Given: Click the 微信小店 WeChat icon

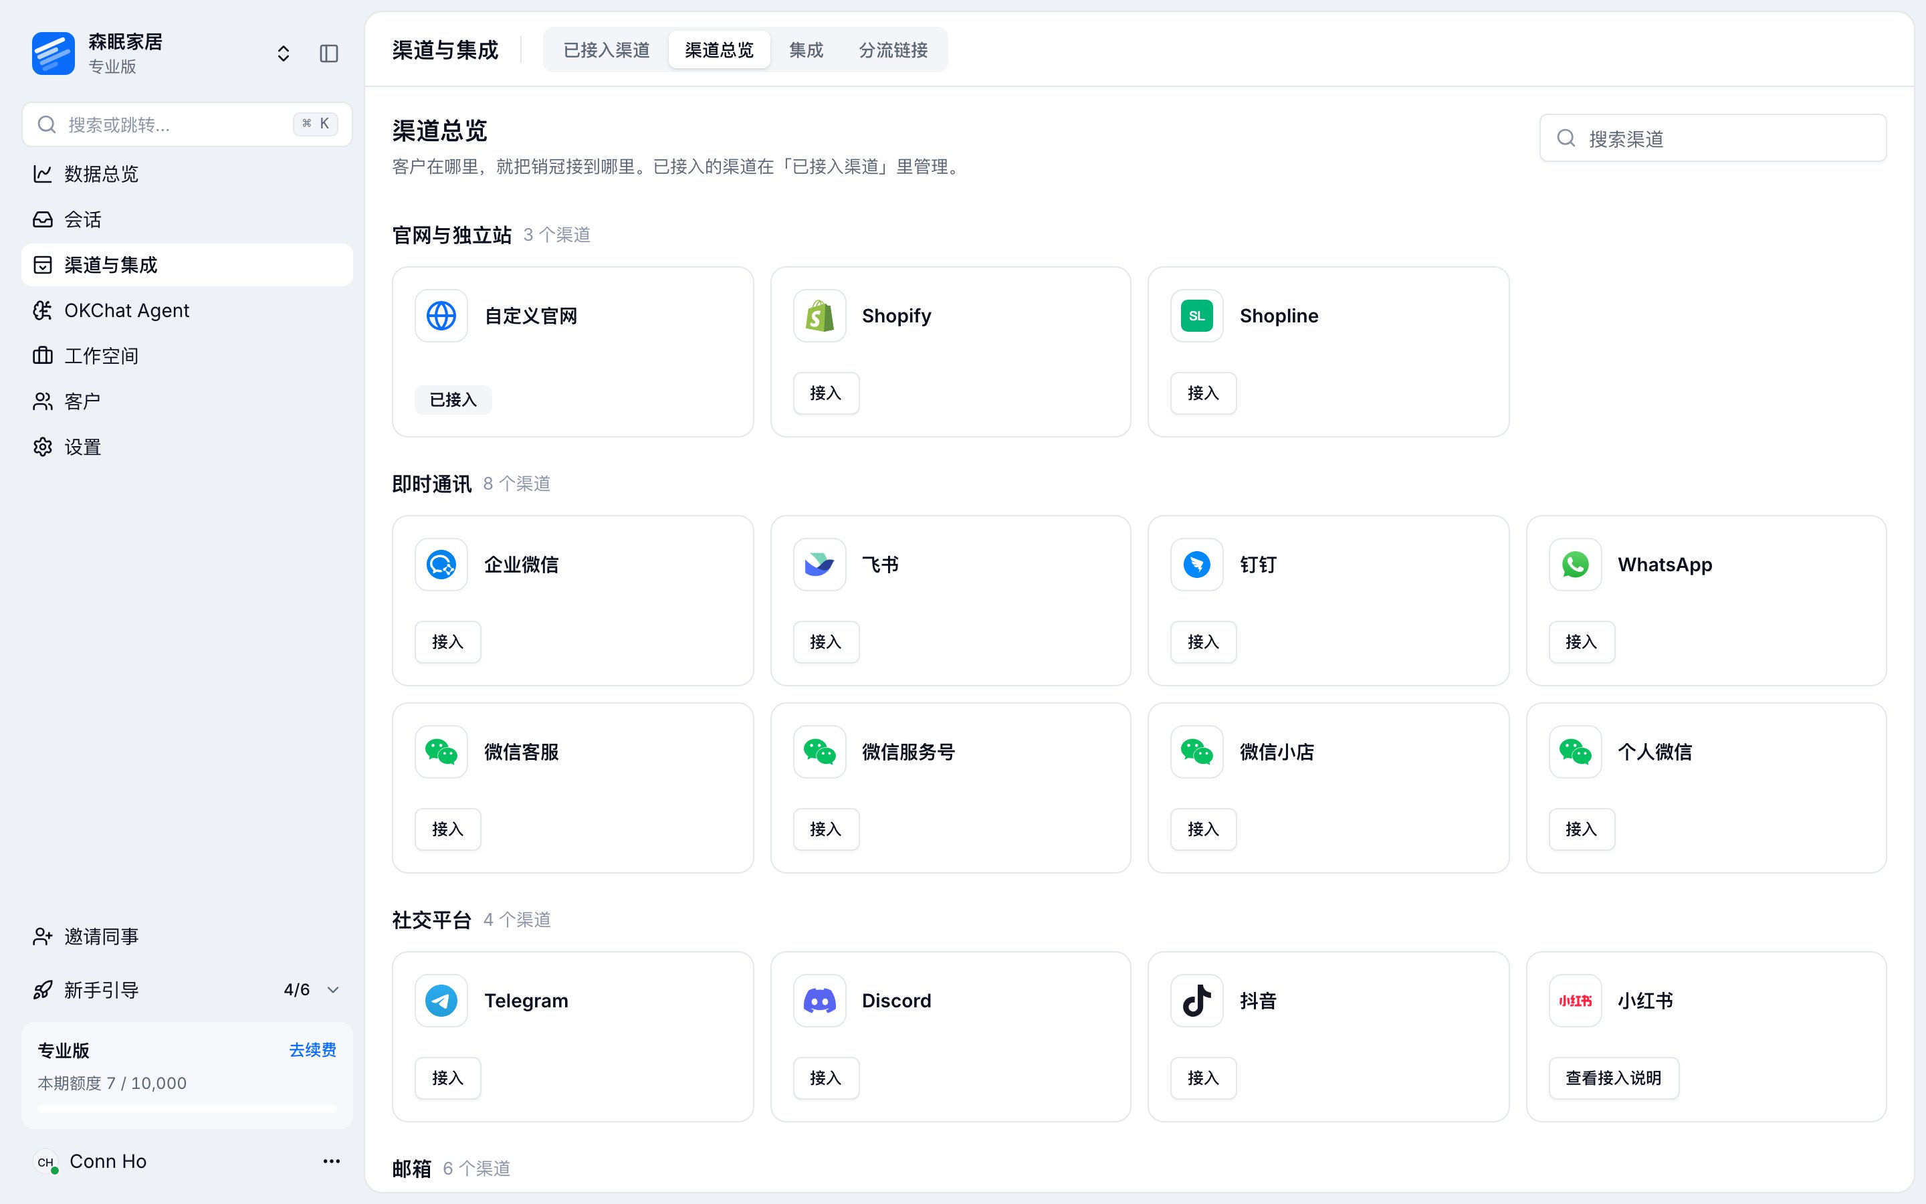Looking at the screenshot, I should [1196, 752].
